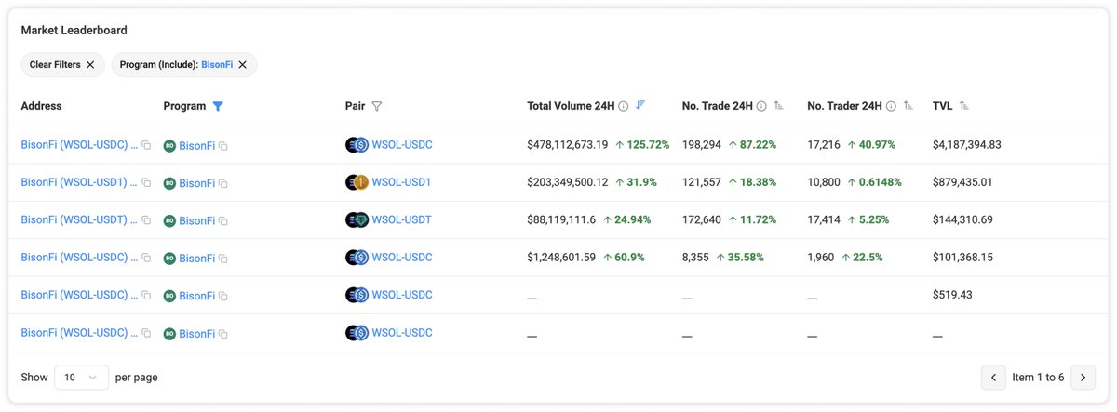Click the $4,187,394.83 TVL value
1117x412 pixels.
tap(966, 145)
